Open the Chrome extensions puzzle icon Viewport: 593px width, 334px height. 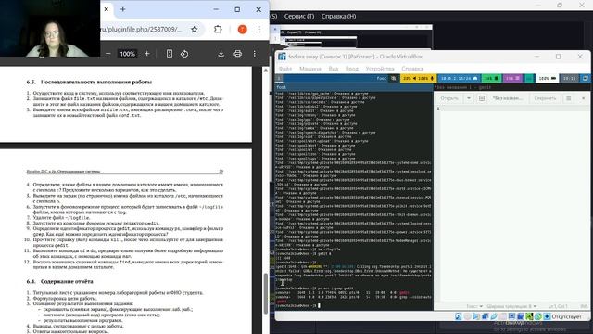pos(218,29)
